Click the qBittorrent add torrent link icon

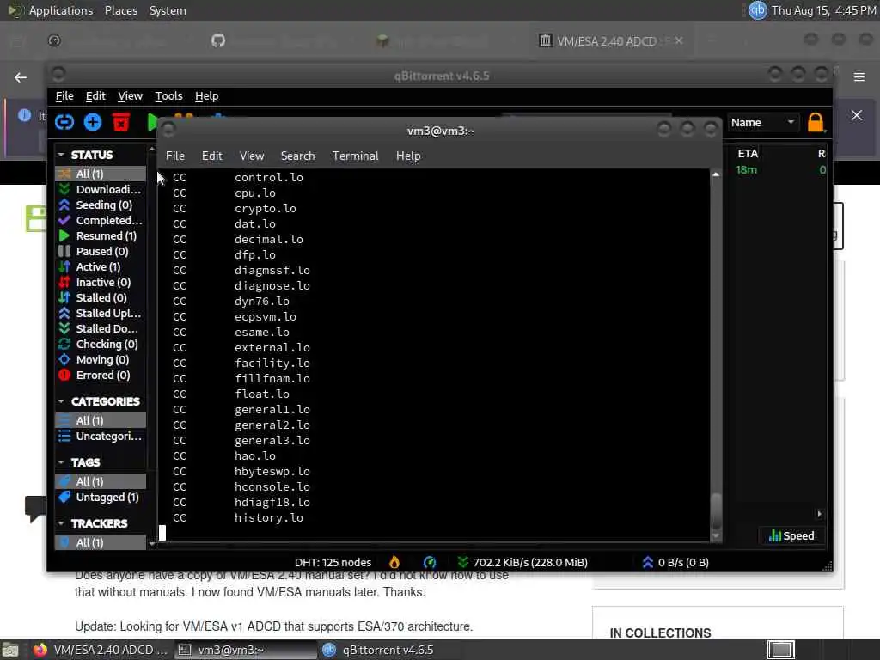64,122
